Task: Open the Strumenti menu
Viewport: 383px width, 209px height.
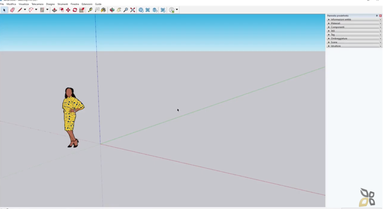Action: coord(62,4)
